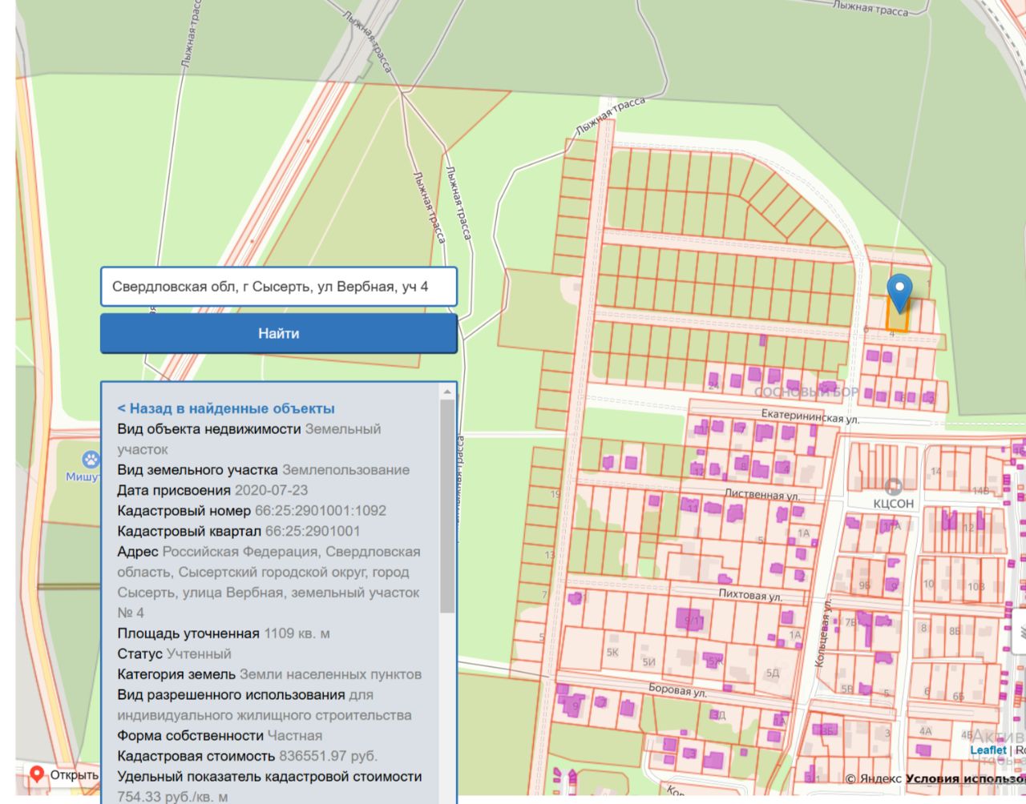
Task: Click the paw icon for Мишут place
Action: 91,459
